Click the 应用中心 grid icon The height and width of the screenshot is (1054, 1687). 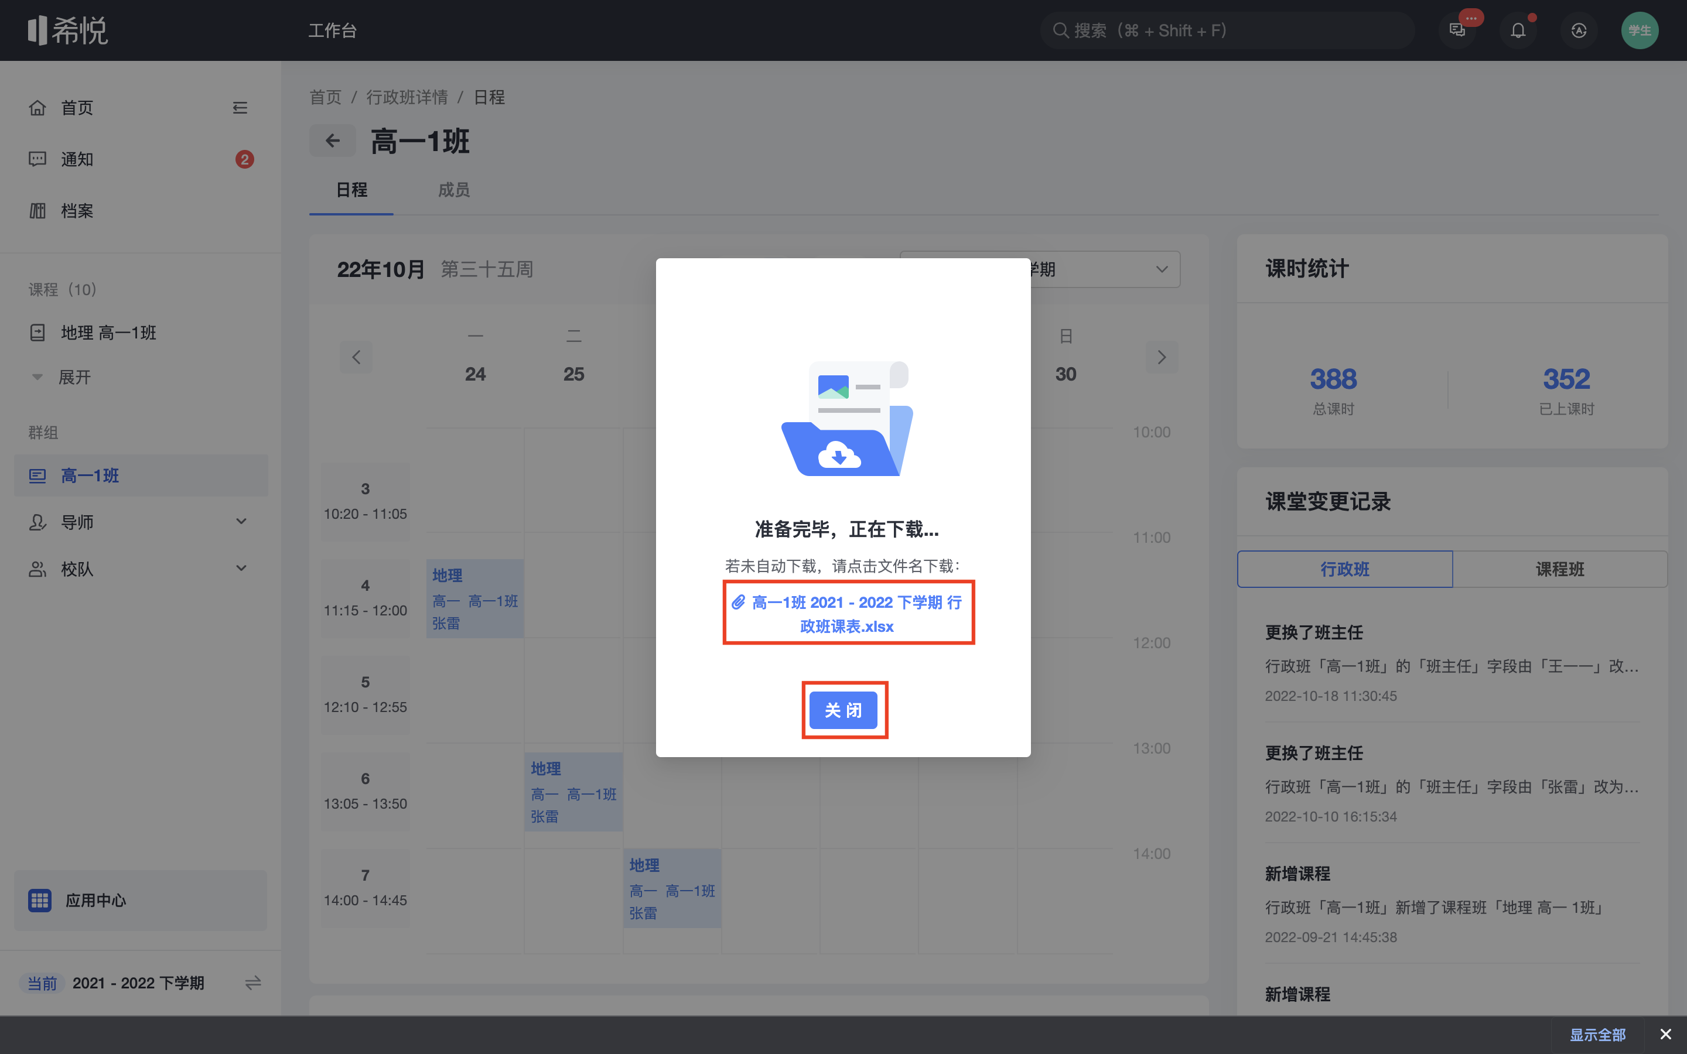click(x=40, y=900)
